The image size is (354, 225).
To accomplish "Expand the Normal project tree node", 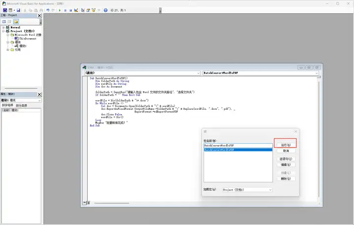I will pyautogui.click(x=3, y=27).
